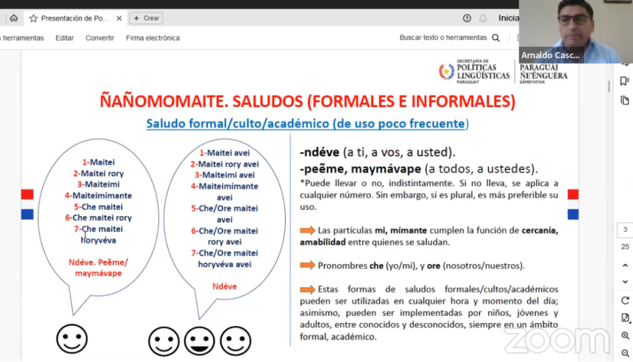Open the Editar menu

click(x=64, y=38)
